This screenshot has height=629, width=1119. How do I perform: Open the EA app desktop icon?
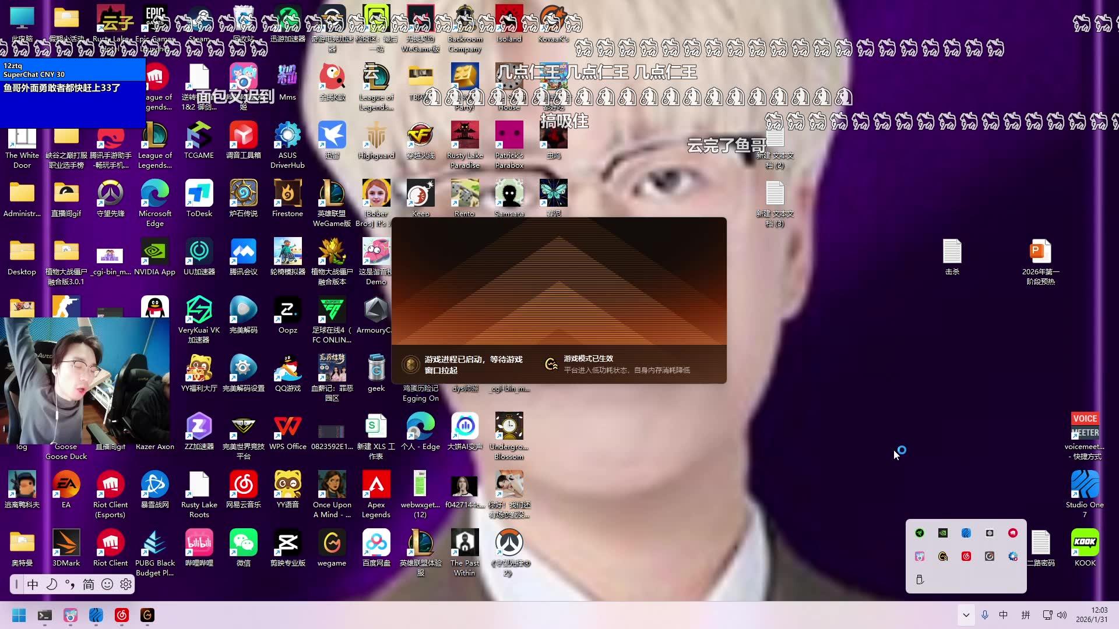point(66,490)
